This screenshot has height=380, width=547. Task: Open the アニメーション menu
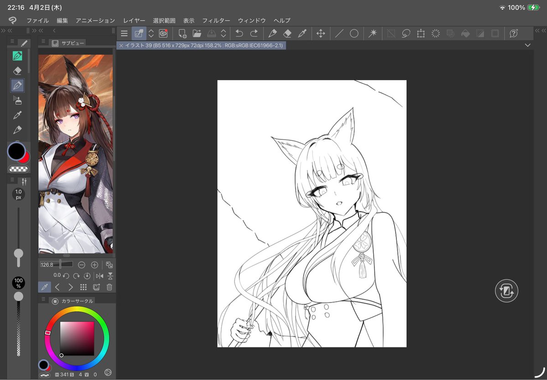pos(95,21)
